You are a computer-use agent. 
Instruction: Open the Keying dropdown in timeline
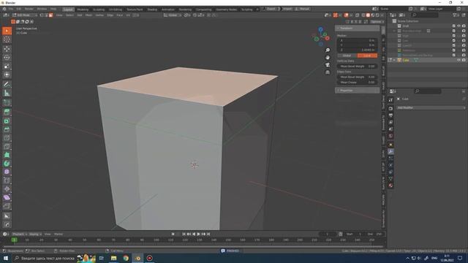click(x=35, y=234)
